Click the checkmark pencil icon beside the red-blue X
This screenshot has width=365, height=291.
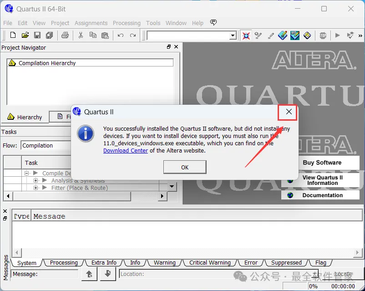(258, 36)
